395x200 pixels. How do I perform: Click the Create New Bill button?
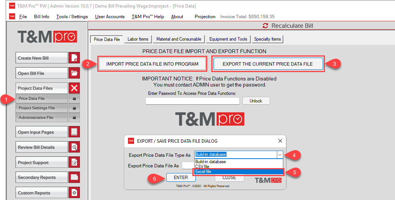(42, 58)
